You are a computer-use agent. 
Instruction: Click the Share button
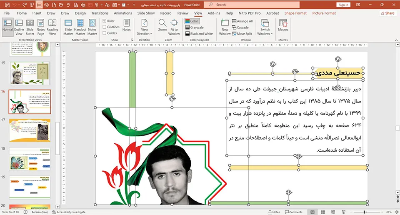(387, 13)
